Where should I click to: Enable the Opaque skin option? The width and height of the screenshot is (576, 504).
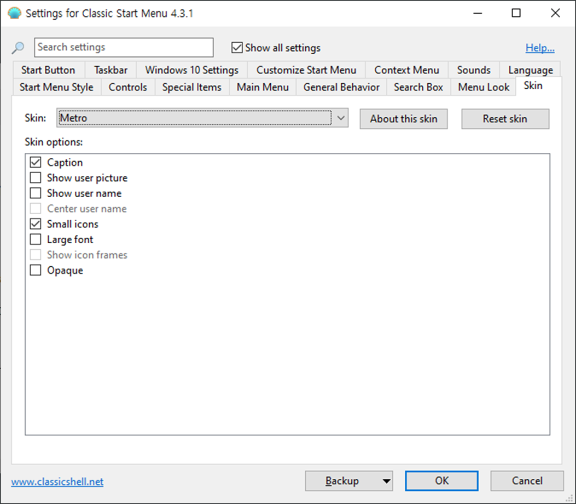35,271
